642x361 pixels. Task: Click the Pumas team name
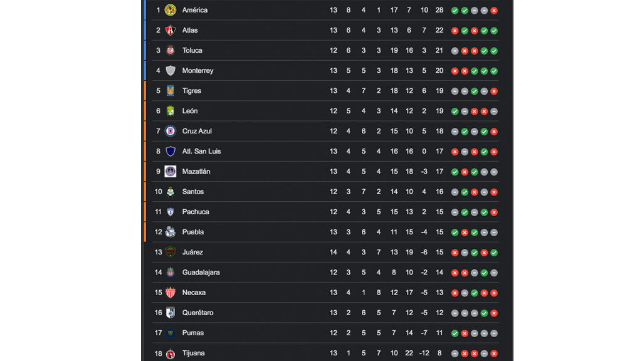pyautogui.click(x=193, y=333)
